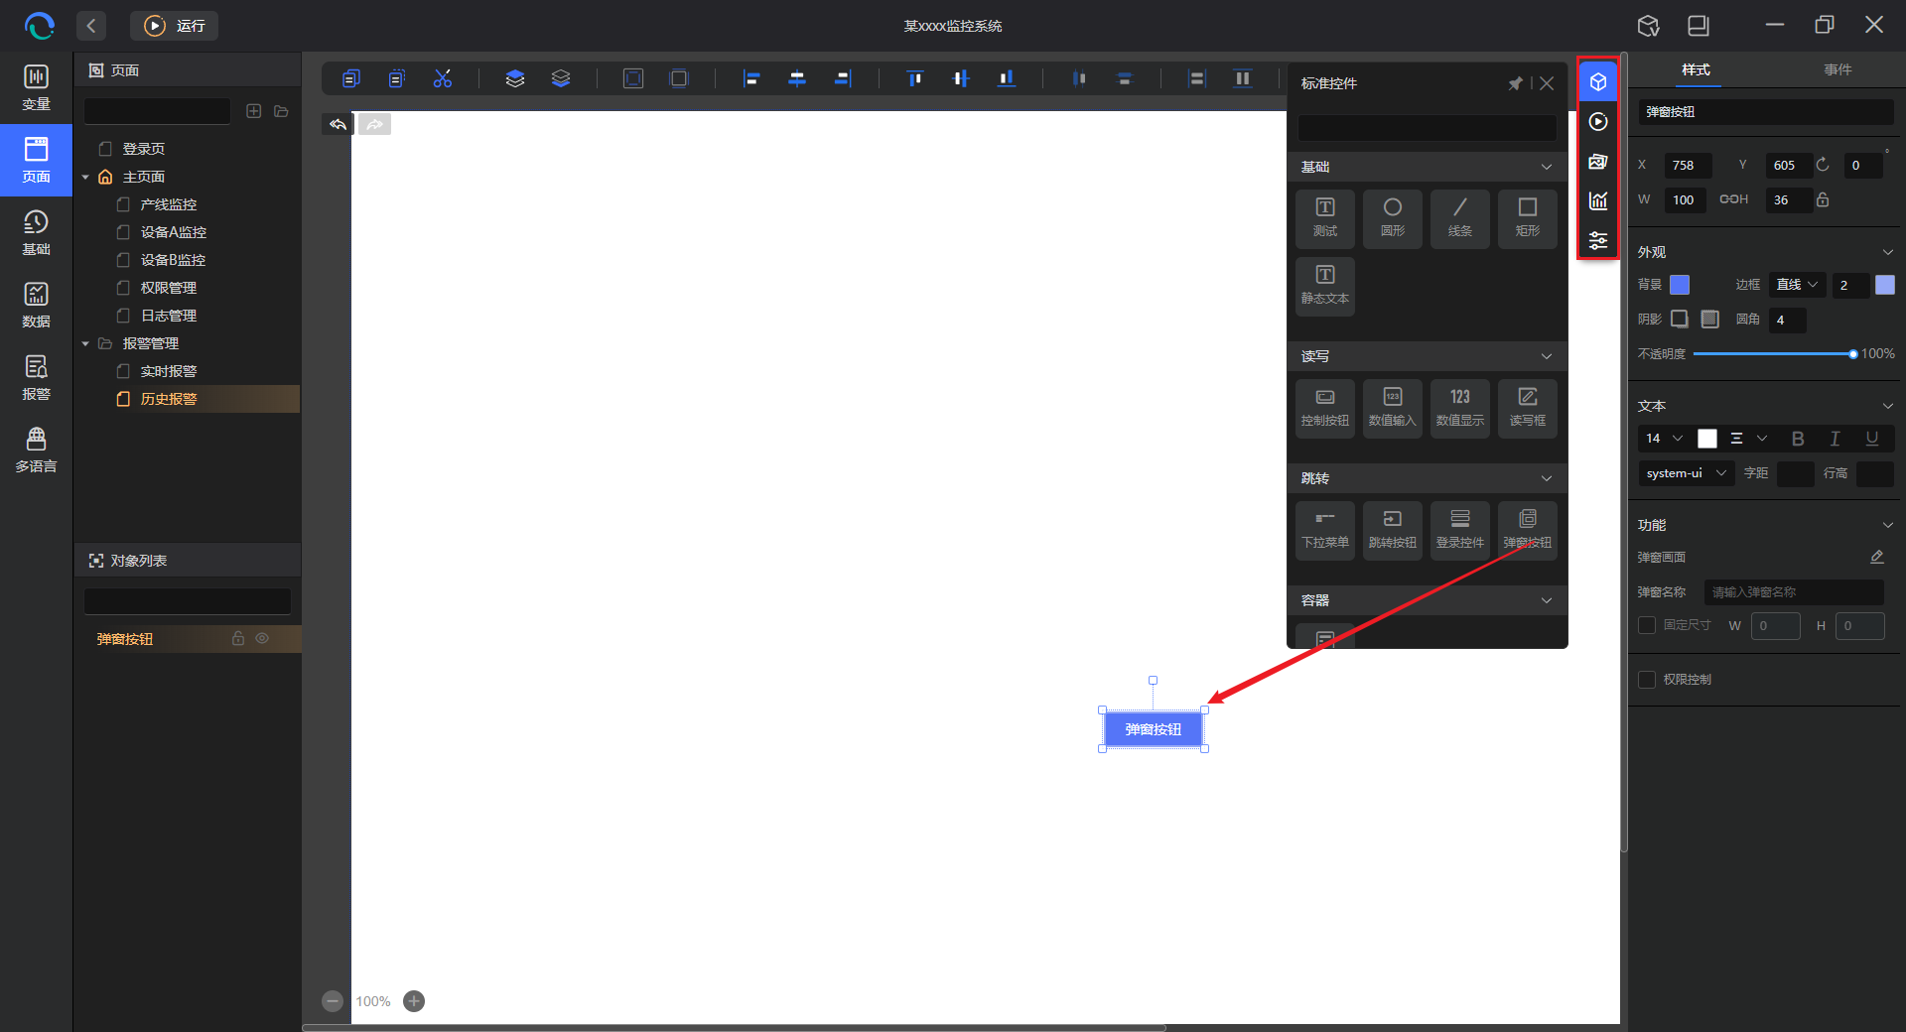Open the 多语言 multilingual sidebar section
The width and height of the screenshot is (1906, 1032).
click(x=36, y=450)
